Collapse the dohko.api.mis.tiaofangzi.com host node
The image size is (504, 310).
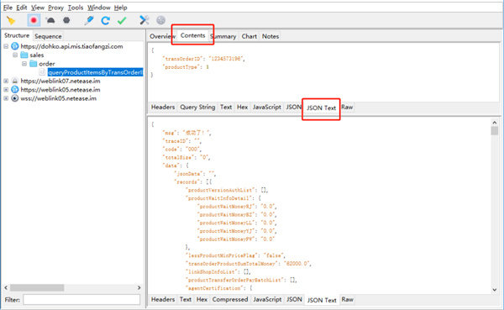pyautogui.click(x=6, y=46)
